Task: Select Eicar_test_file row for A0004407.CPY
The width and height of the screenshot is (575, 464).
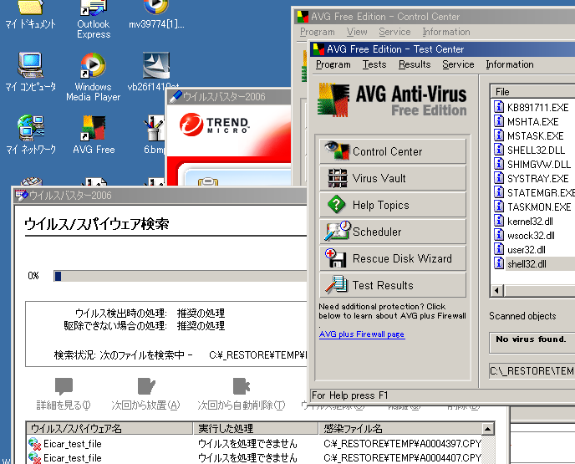Action: click(x=255, y=458)
